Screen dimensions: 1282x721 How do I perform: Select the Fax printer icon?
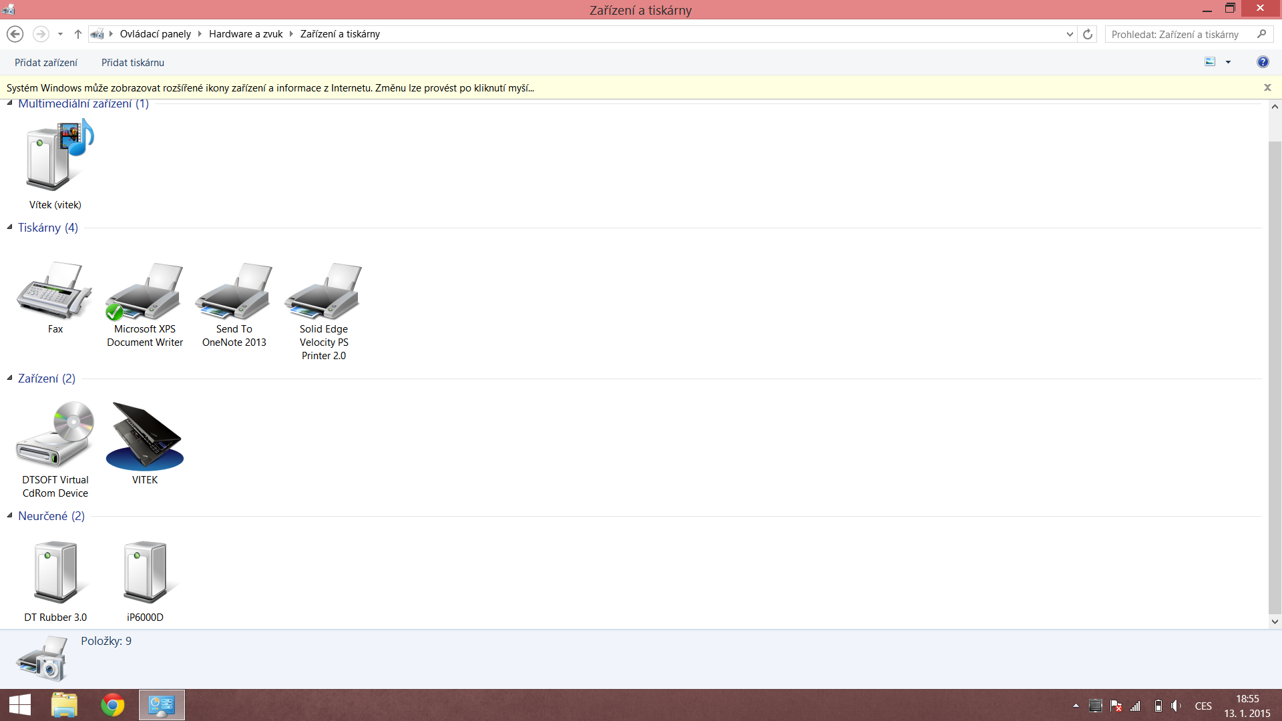[x=55, y=291]
